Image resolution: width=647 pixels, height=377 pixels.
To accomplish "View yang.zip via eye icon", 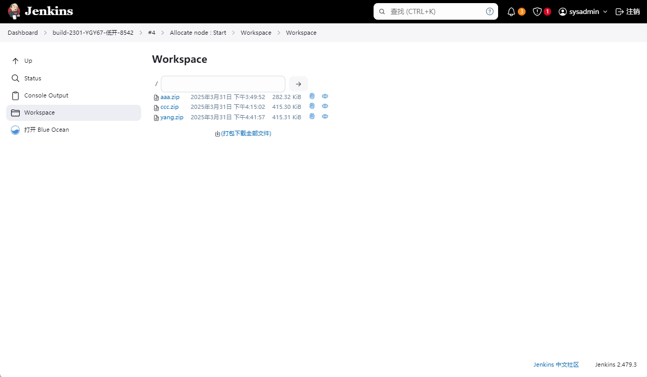I will pyautogui.click(x=325, y=116).
